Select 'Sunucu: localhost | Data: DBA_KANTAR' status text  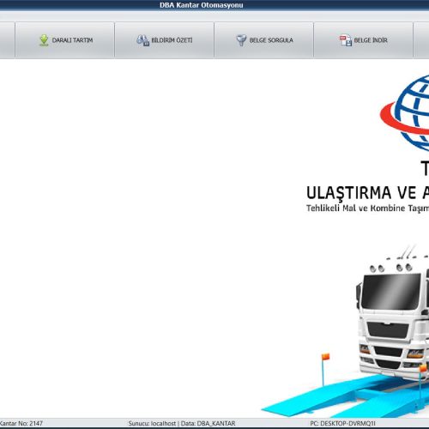182,423
